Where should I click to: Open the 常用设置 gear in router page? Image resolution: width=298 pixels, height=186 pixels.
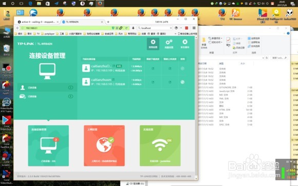153,44
